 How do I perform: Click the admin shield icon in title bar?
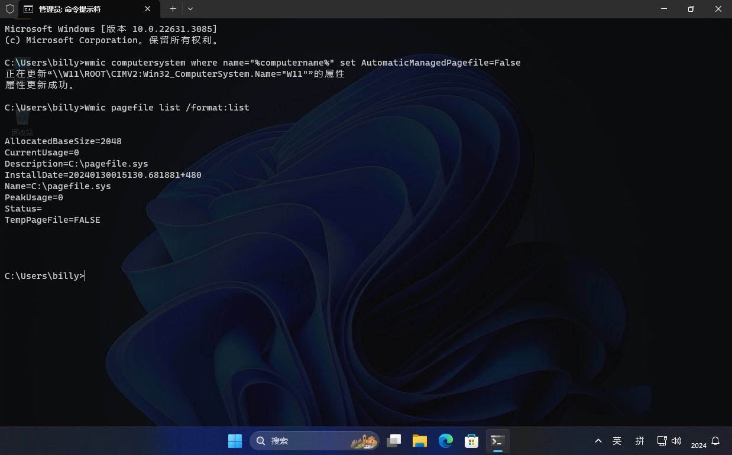pos(9,9)
